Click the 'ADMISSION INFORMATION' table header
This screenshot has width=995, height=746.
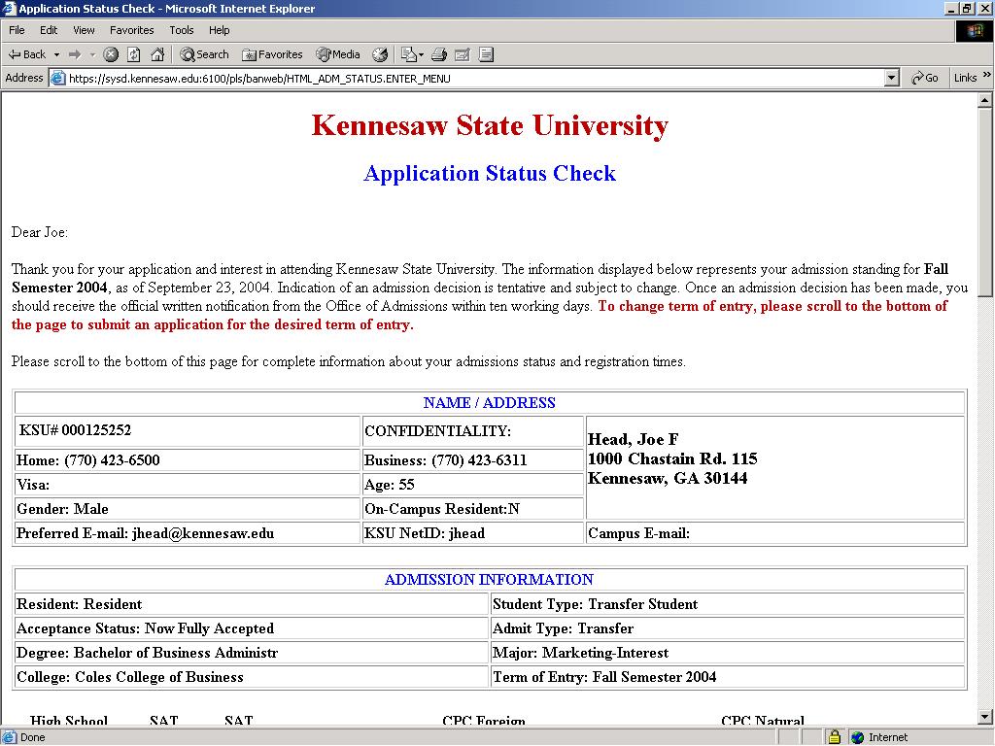pyautogui.click(x=490, y=579)
